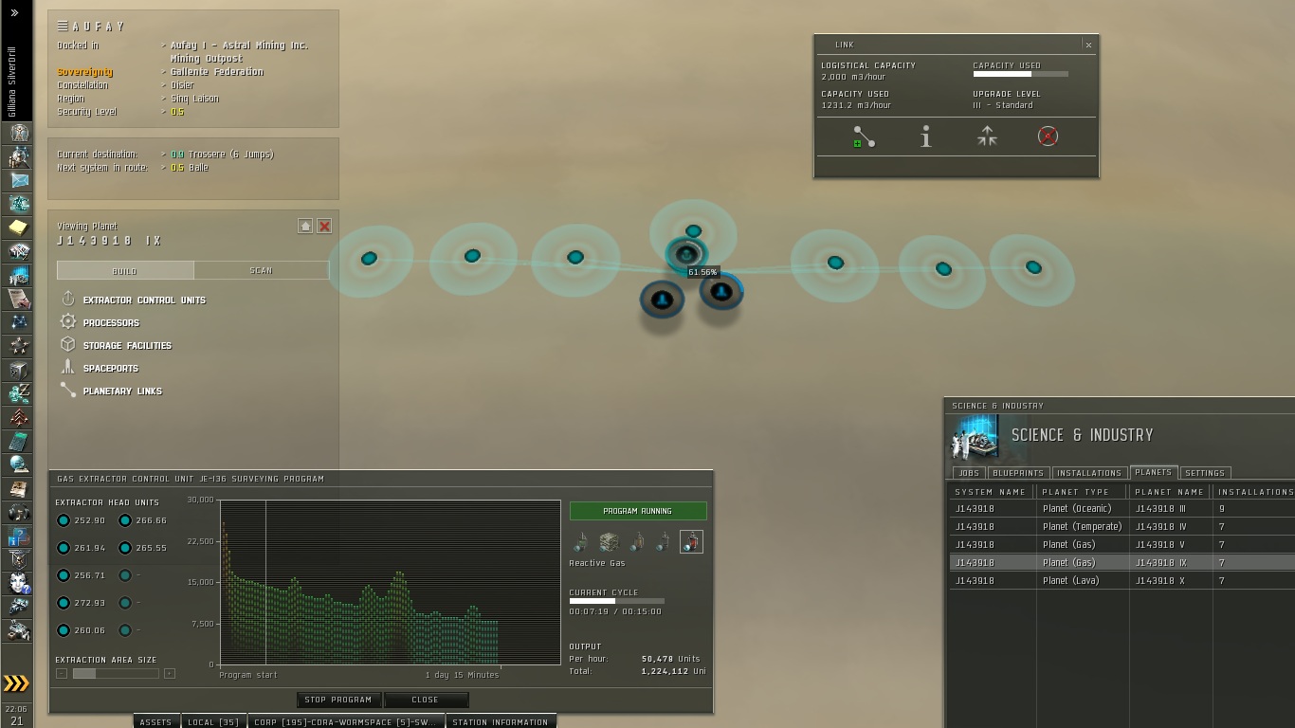Click Create Route icon in Link panel

click(864, 137)
